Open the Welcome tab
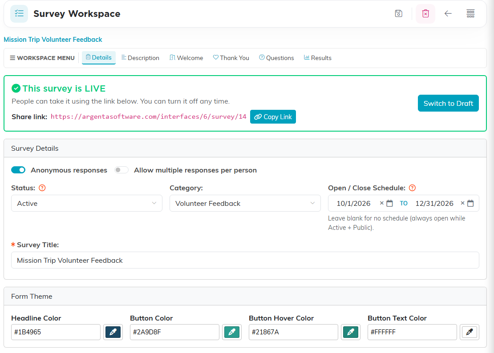Image resolution: width=494 pixels, height=353 pixels. click(x=186, y=58)
